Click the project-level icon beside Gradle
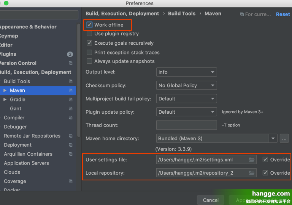292x205 pixels. point(70,99)
